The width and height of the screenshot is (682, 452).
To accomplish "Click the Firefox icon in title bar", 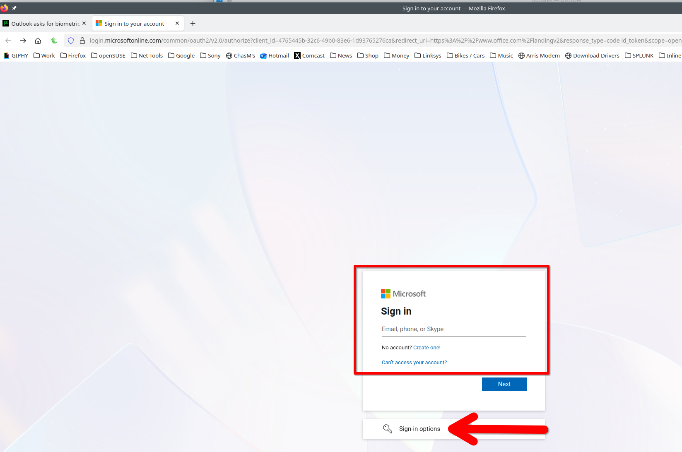I will [x=5, y=8].
